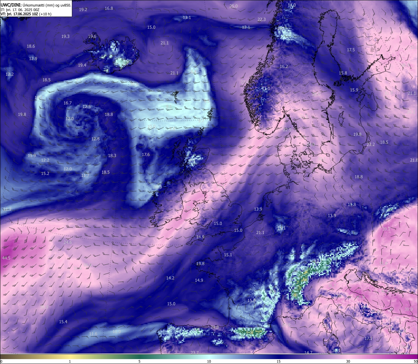Click the 24.6 map value
418x364 pixels.
click(x=68, y=242)
